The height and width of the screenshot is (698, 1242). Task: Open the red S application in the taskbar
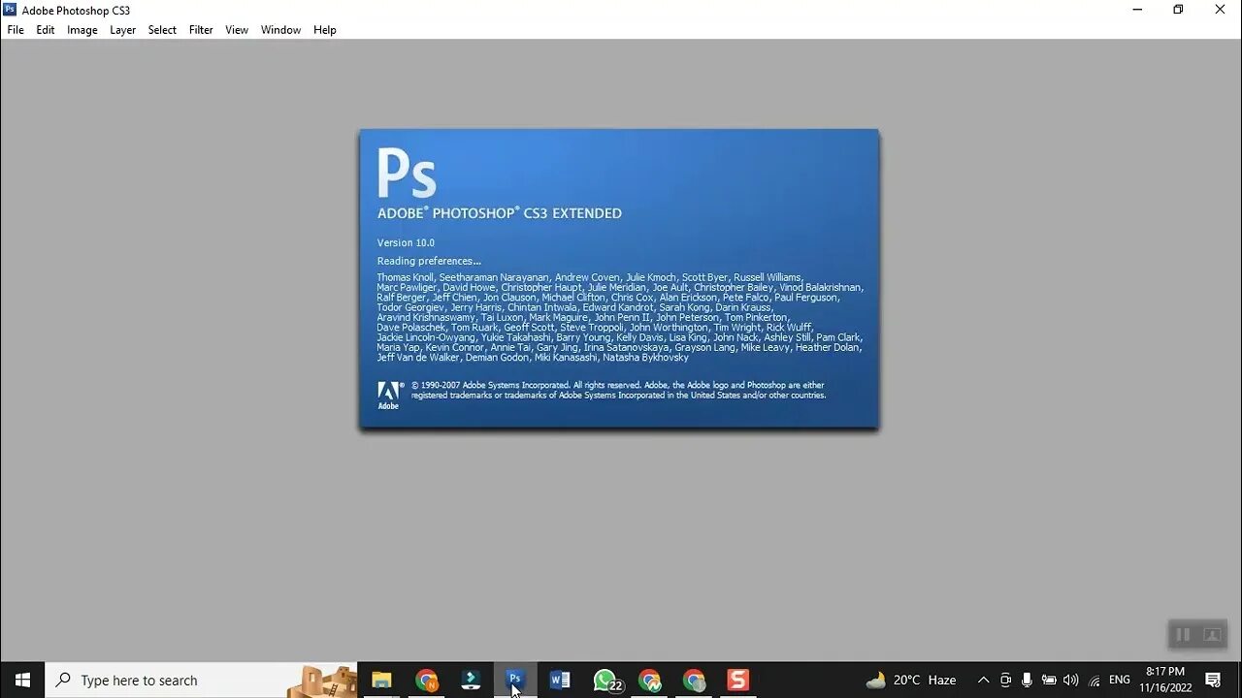click(738, 681)
